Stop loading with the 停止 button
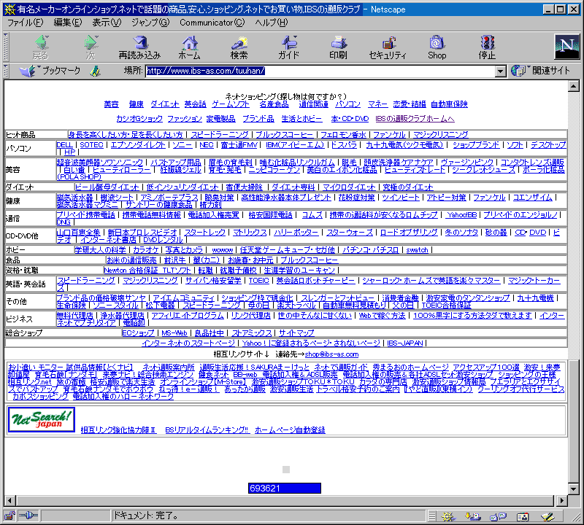584x525 pixels. [487, 47]
